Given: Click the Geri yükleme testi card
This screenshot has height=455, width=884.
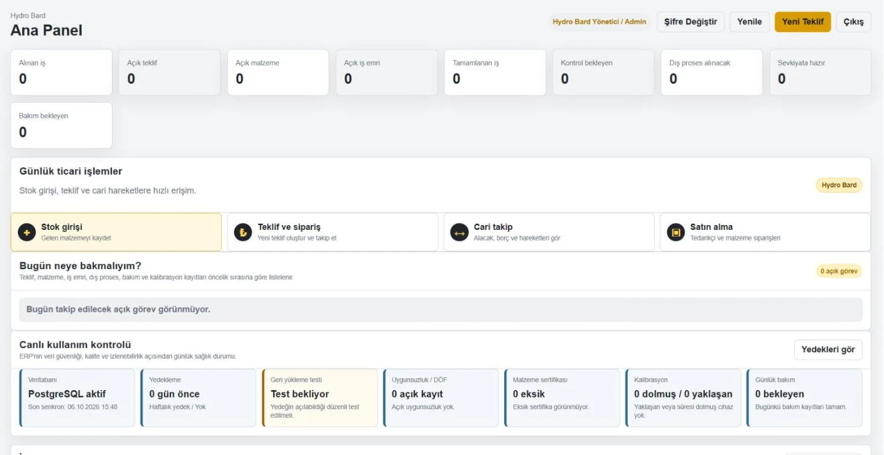Looking at the screenshot, I should pos(320,398).
